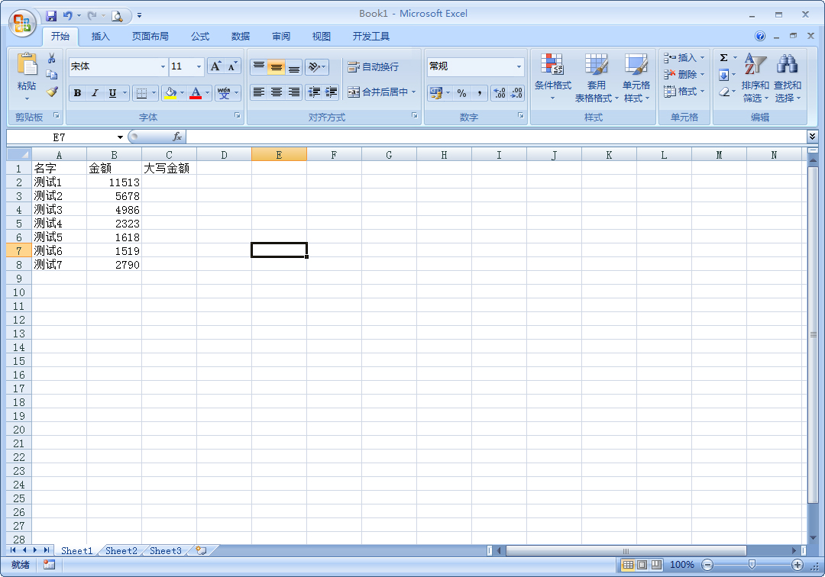Switch to the 审阅 tab
Image resolution: width=825 pixels, height=577 pixels.
click(281, 37)
